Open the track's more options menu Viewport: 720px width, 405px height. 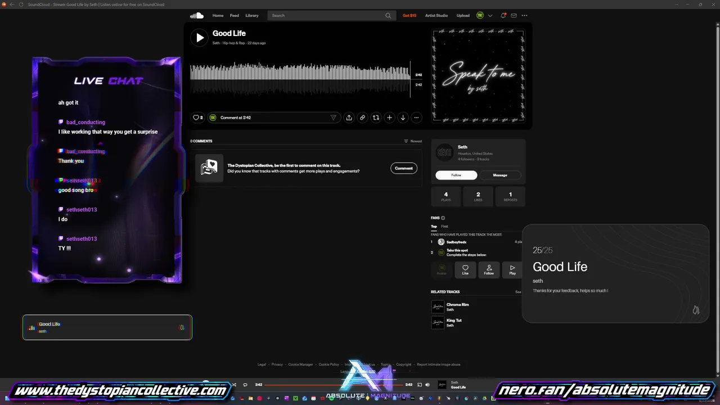(x=416, y=118)
